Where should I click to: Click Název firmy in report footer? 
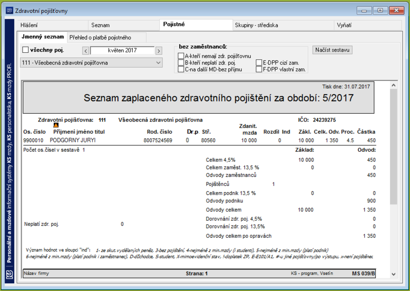[36, 274]
